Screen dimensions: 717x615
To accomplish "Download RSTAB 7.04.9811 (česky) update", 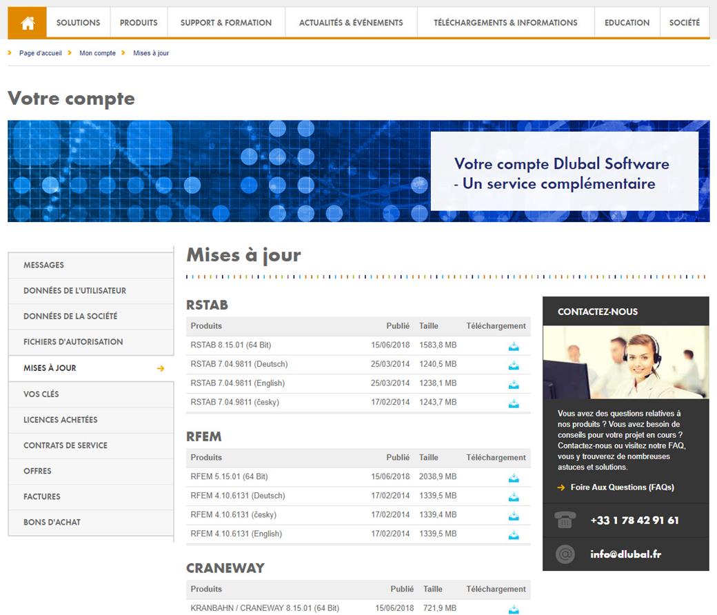I will [513, 402].
